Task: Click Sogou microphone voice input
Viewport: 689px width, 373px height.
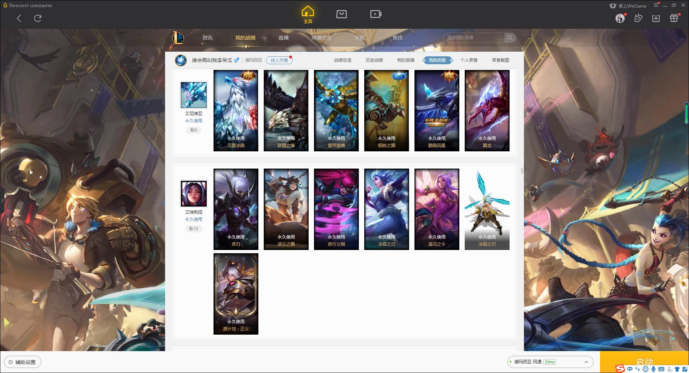Action: (653, 369)
